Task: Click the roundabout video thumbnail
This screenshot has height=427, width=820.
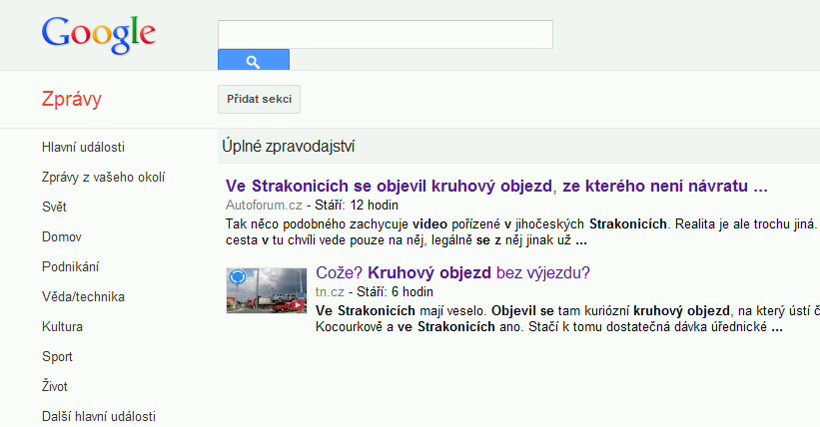Action: tap(267, 290)
